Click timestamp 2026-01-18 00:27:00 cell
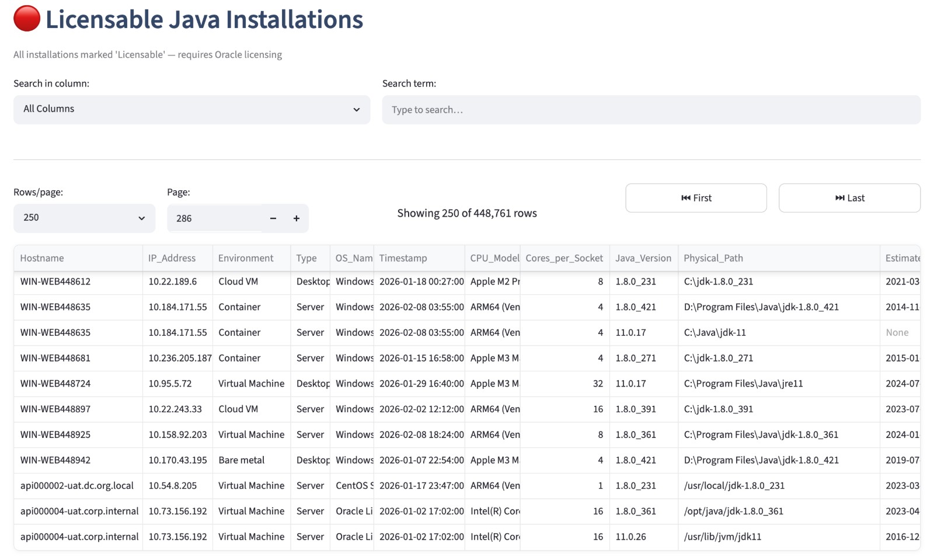This screenshot has width=934, height=560. click(419, 281)
